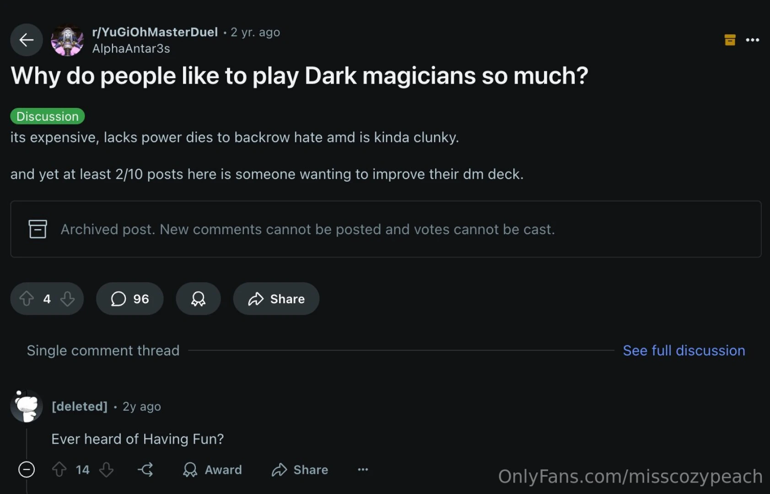Image resolution: width=770 pixels, height=494 pixels.
Task: Upvote the Dark magicians post
Action: (x=27, y=299)
